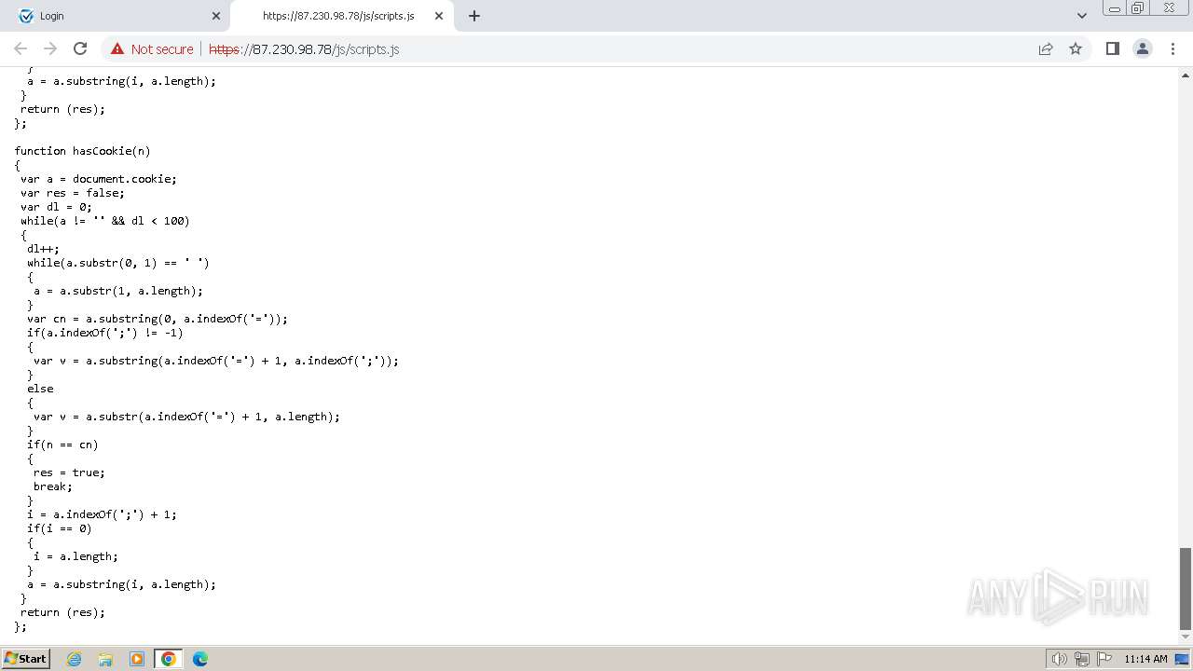Image resolution: width=1193 pixels, height=671 pixels.
Task: Reload the current page
Action: (x=80, y=48)
